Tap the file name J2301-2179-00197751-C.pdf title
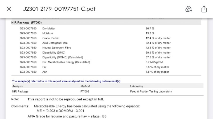This screenshot has width=213, height=119. (x=59, y=9)
